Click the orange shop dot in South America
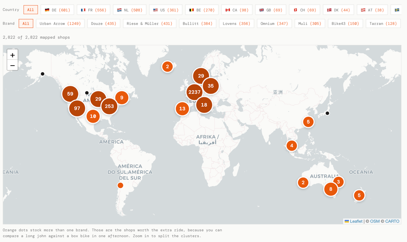The image size is (407, 242). (120, 185)
